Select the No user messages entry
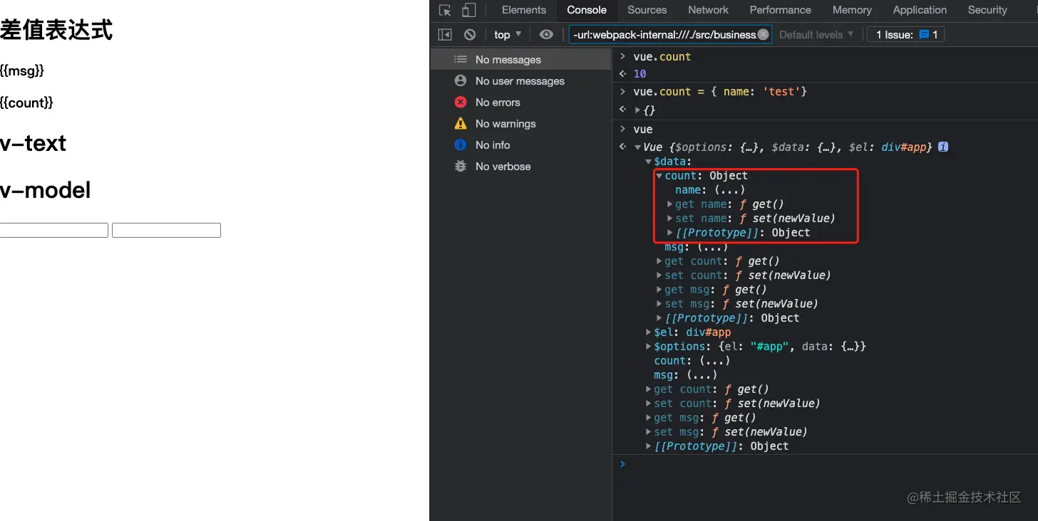 point(520,81)
